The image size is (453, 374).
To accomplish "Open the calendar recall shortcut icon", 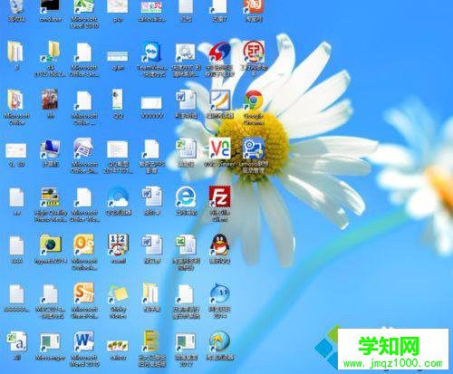I will tap(118, 245).
